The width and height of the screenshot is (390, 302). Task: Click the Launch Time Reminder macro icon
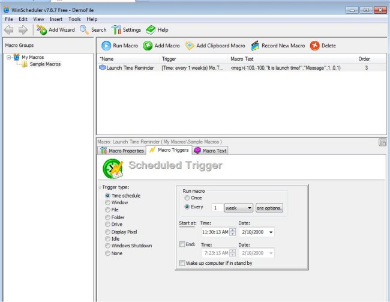(103, 67)
